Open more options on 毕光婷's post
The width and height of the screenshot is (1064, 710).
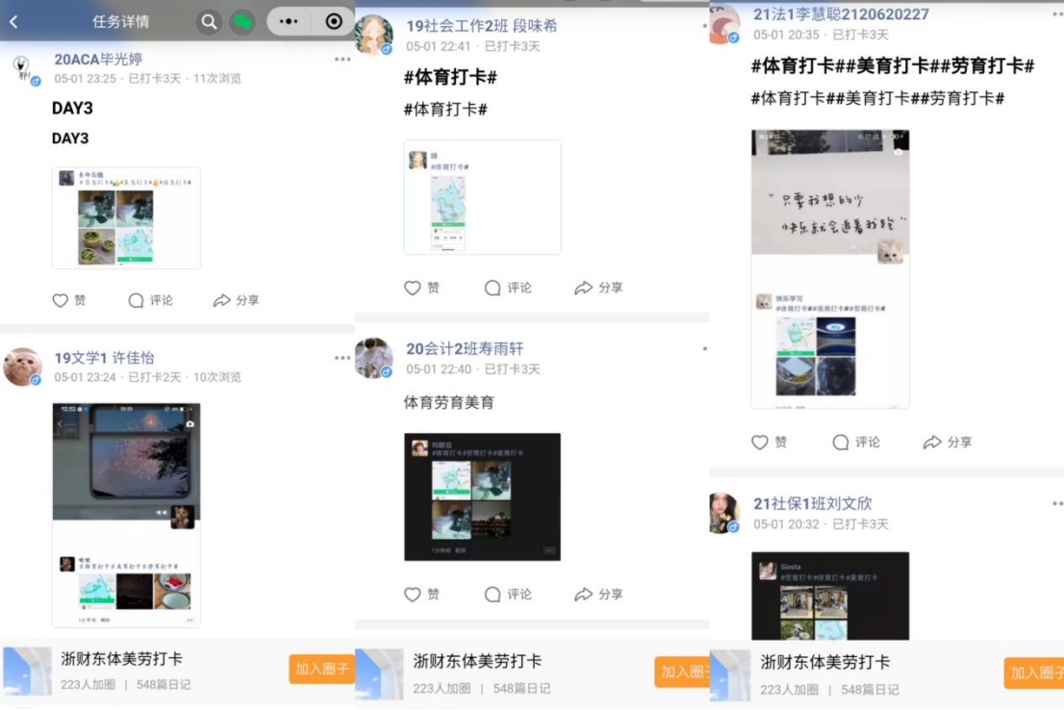tap(342, 60)
